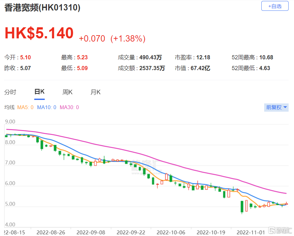Screen dimensions: 294x236
Task: Click 成交量 value 490.43万
Action: [x=151, y=57]
